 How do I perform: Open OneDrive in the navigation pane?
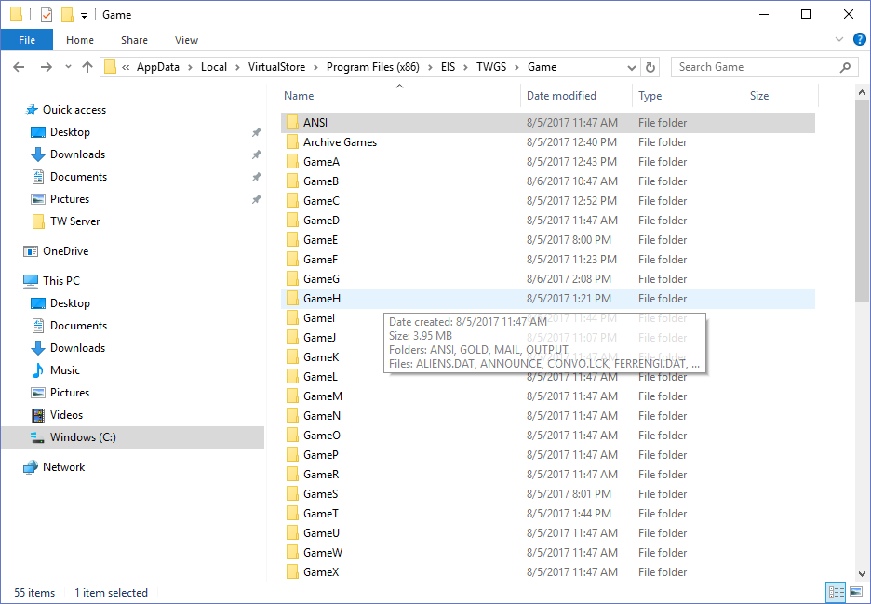click(66, 250)
